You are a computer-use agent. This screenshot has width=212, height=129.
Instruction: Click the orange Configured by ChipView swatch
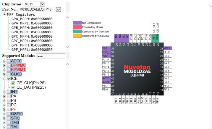(77, 36)
